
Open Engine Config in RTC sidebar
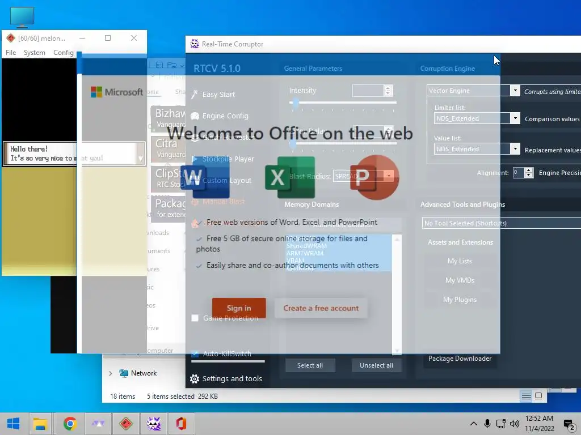[x=220, y=116]
